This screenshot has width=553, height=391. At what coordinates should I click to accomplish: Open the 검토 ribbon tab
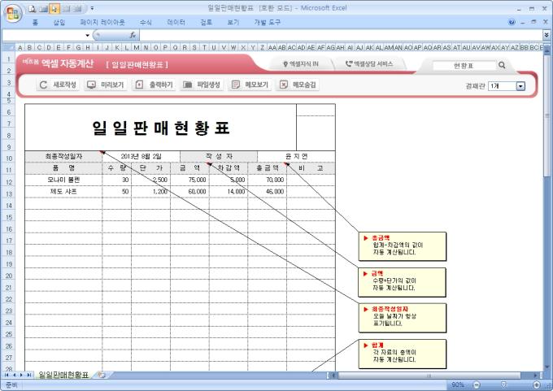point(207,22)
